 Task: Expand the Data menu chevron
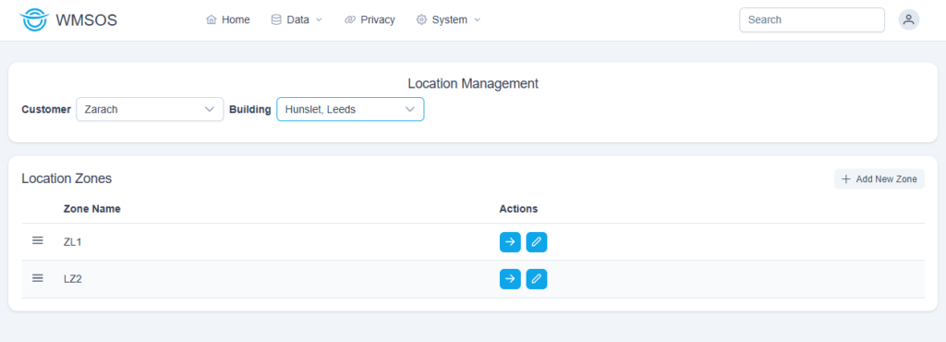tap(319, 20)
